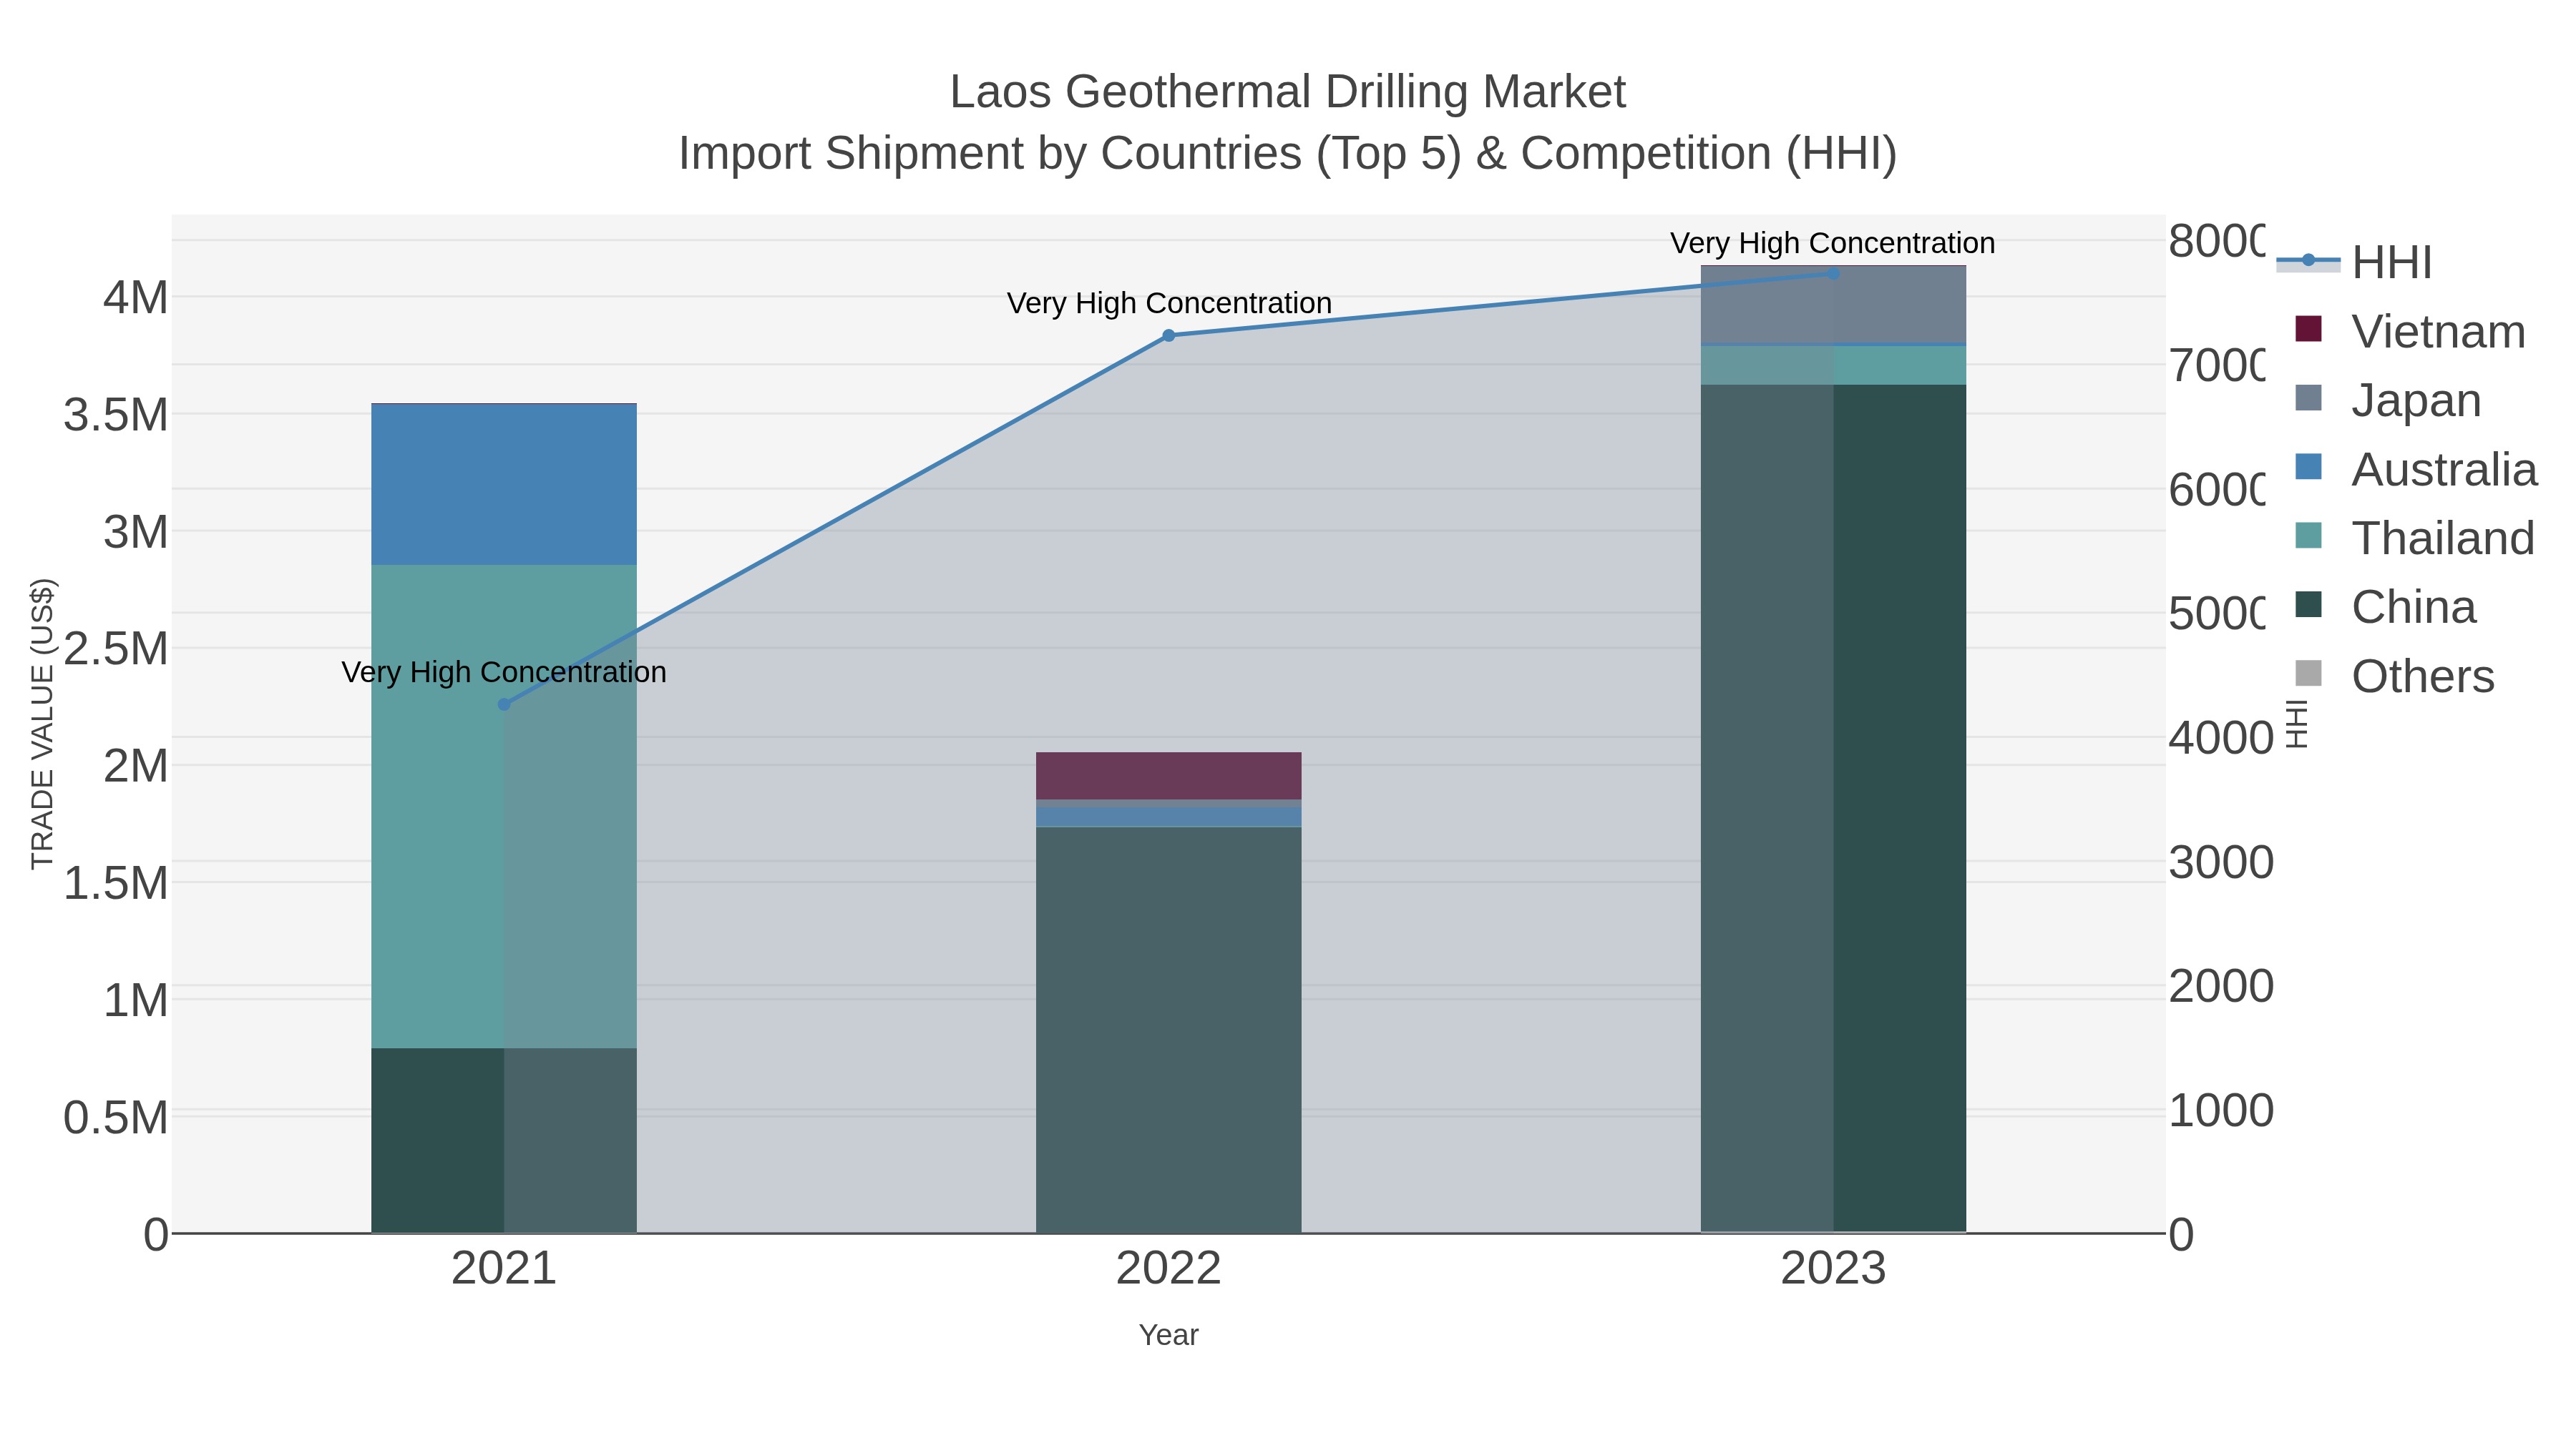Click the 3.5M left-axis tick label

[x=116, y=415]
